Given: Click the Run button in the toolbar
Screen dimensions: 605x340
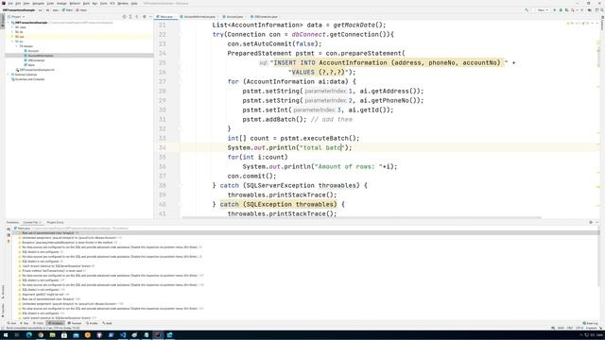Looking at the screenshot, I should 555,10.
